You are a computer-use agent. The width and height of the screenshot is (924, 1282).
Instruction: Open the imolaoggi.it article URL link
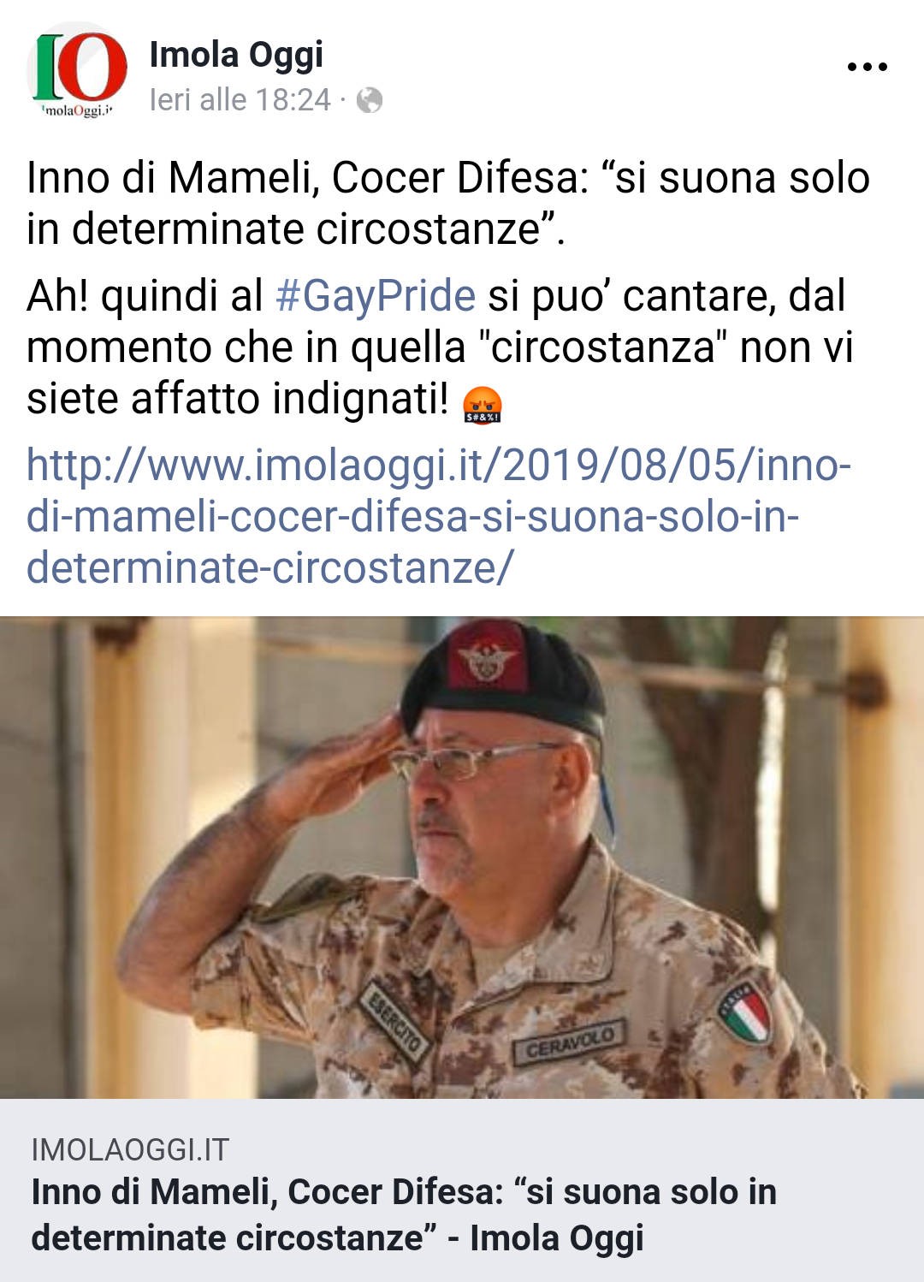pos(439,516)
